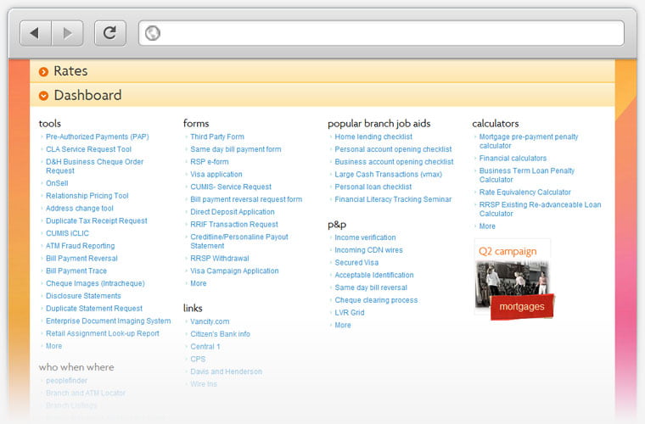Image resolution: width=645 pixels, height=424 pixels.
Task: Open Large Cash Transactions (vmax)
Action: 389,174
